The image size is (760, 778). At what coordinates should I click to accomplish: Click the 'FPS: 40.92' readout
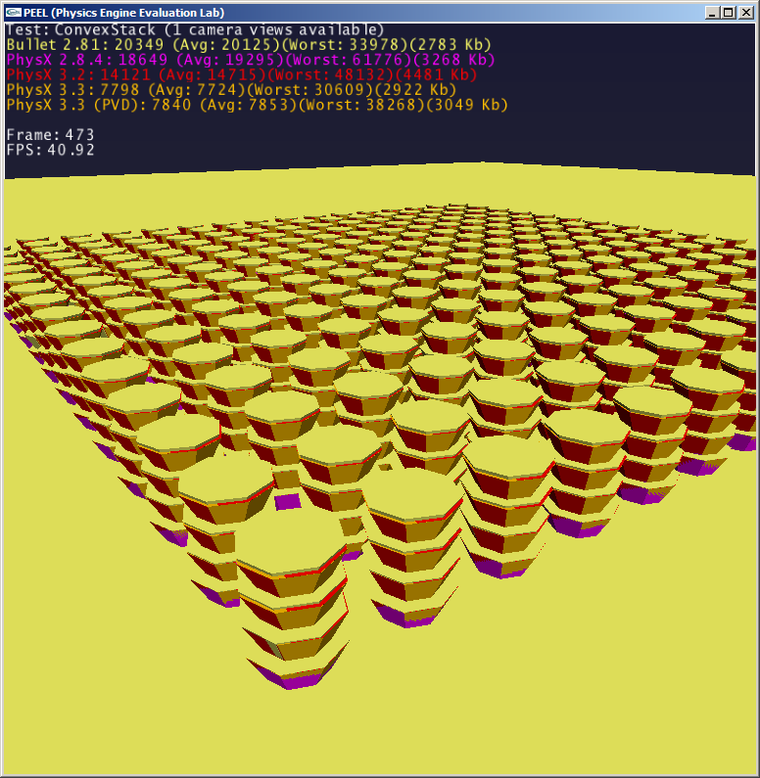50,150
